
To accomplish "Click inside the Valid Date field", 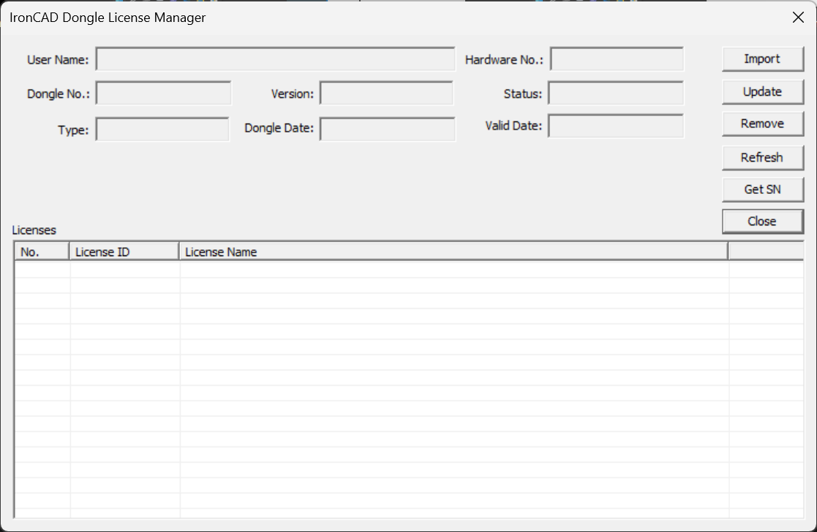I will pyautogui.click(x=616, y=125).
